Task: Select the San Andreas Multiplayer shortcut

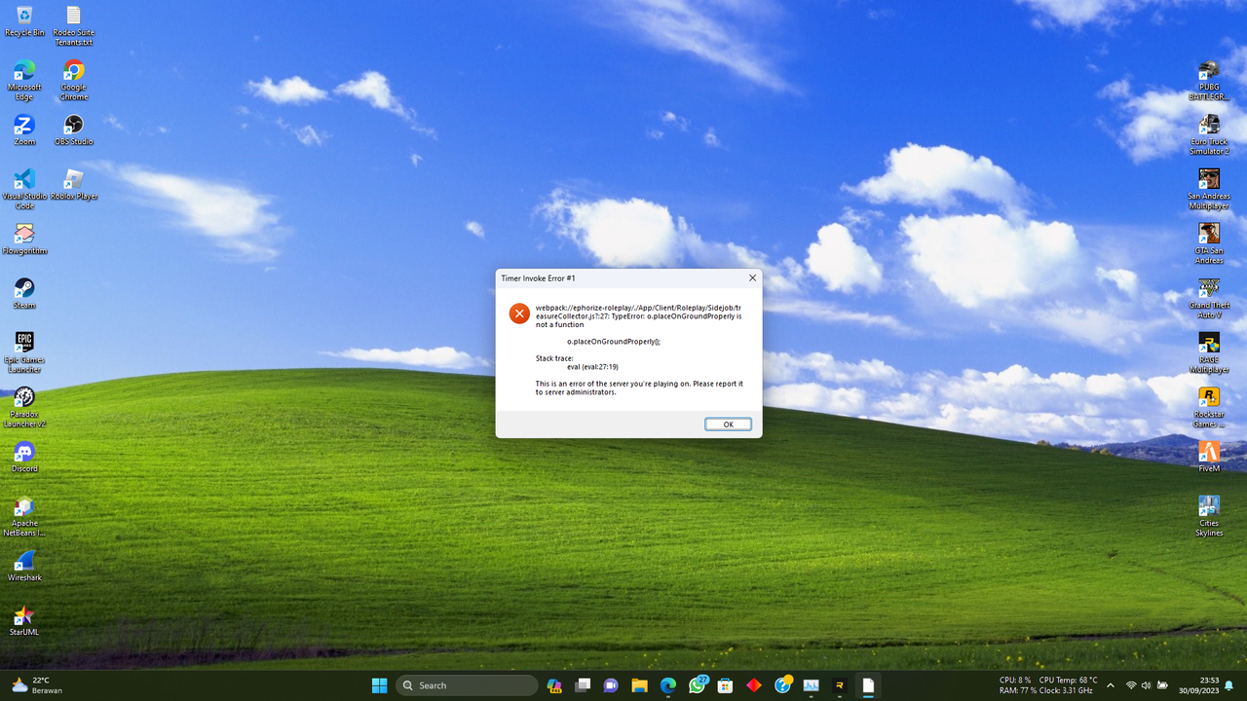Action: coord(1209,189)
